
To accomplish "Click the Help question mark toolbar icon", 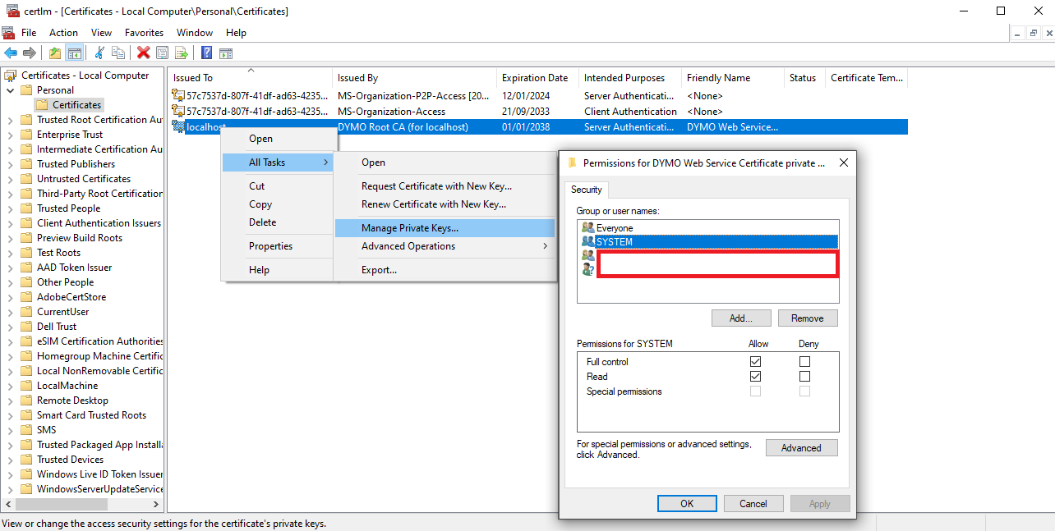I will [x=205, y=53].
